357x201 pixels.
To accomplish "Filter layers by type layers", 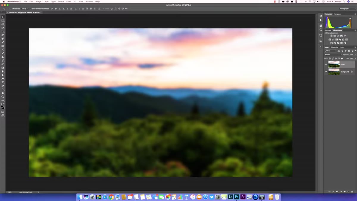I will pyautogui.click(x=346, y=51).
